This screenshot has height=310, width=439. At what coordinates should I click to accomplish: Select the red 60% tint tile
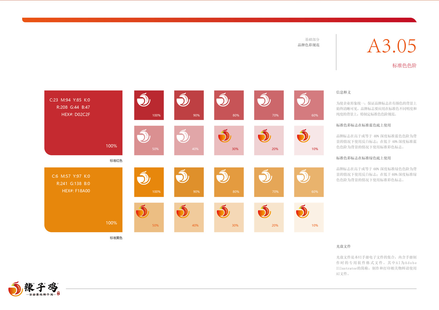point(309,105)
